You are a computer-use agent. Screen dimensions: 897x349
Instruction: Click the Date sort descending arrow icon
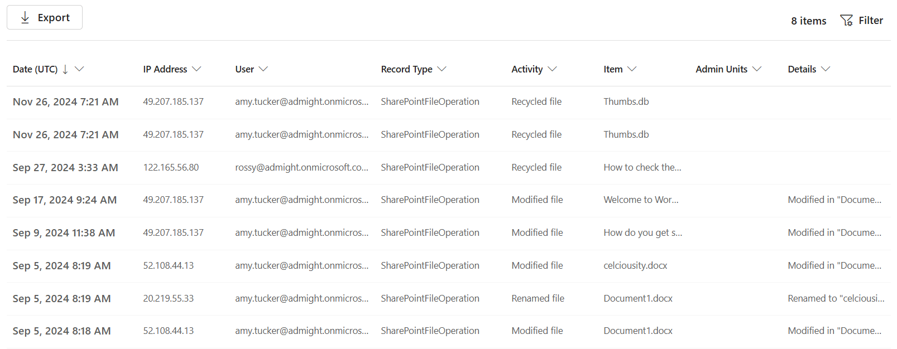[x=65, y=69]
